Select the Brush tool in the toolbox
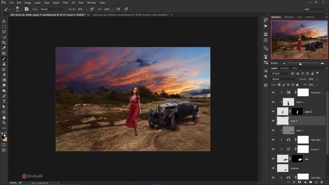The height and width of the screenshot is (185, 329). point(4,59)
